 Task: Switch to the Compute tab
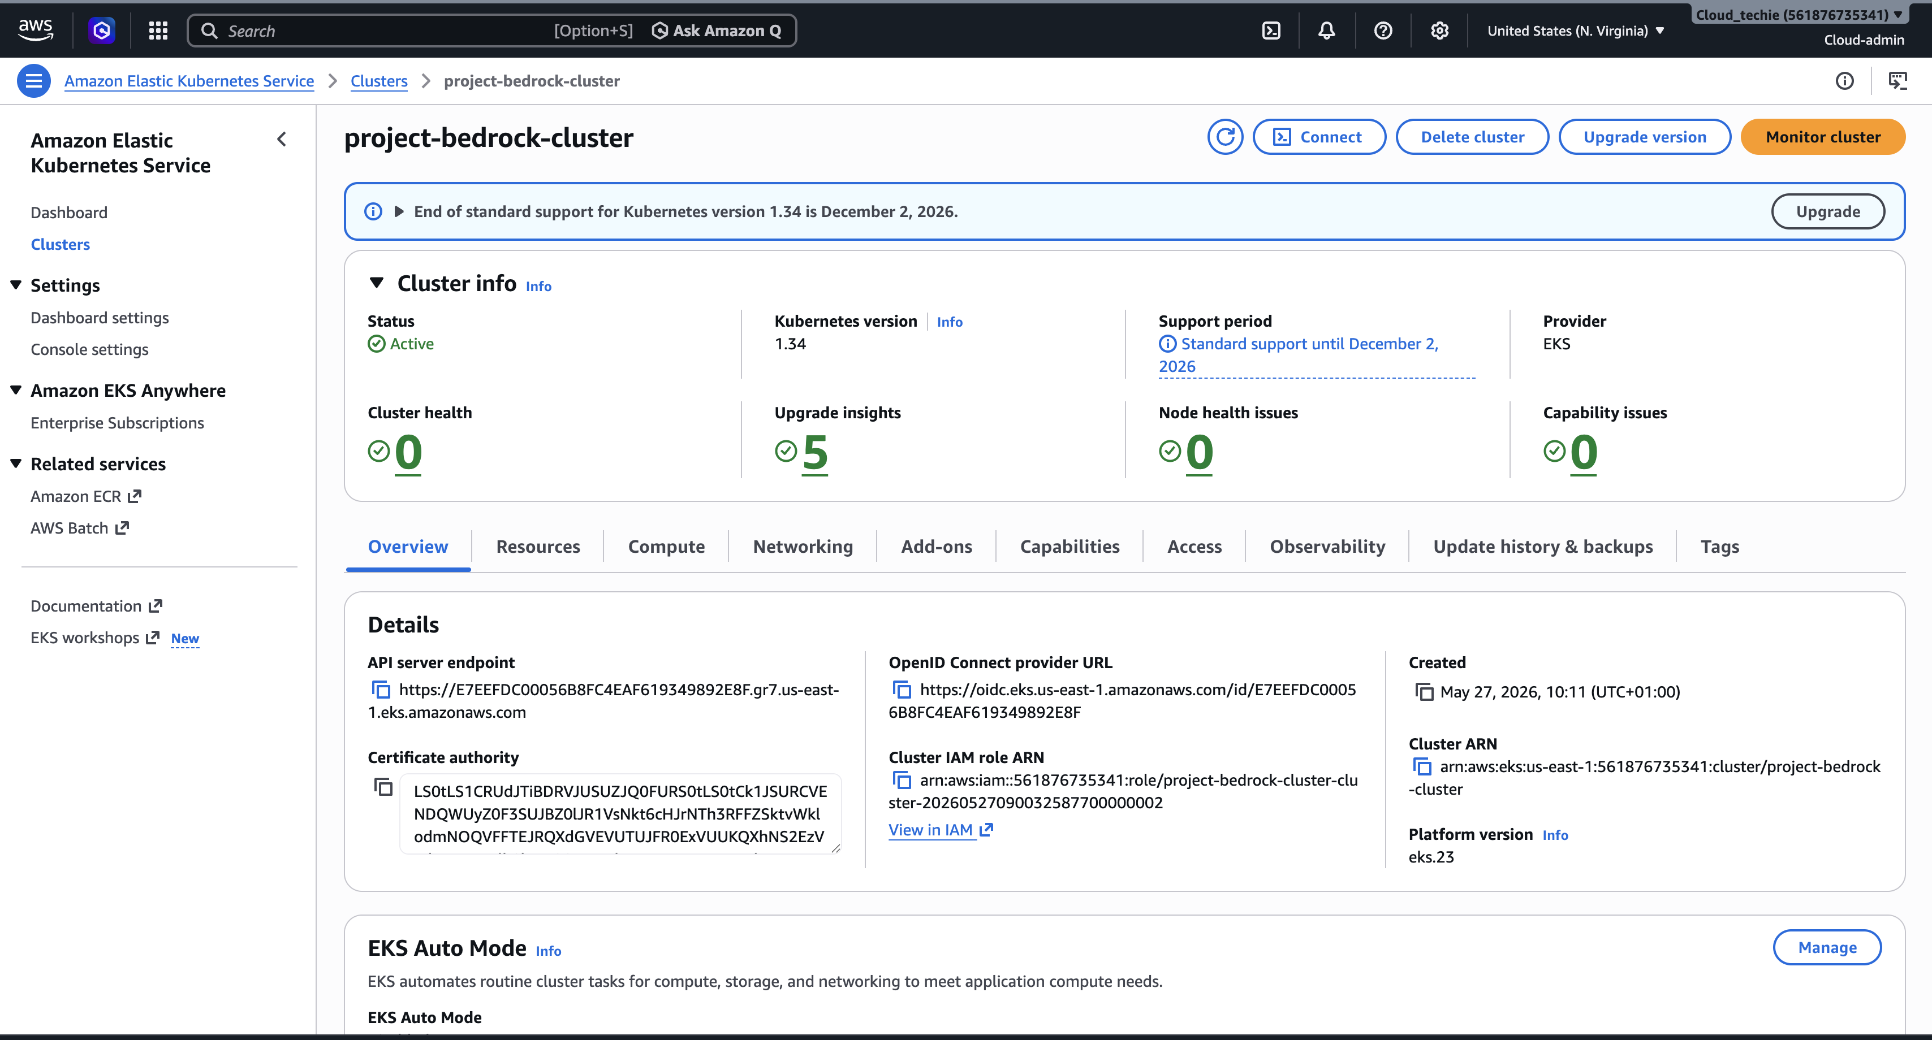(666, 547)
